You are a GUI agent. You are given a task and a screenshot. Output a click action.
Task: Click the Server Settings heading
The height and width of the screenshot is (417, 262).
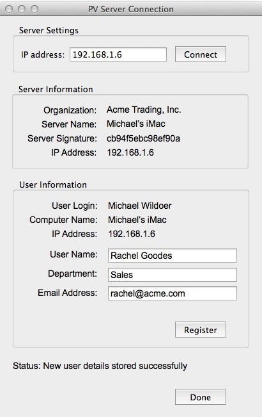(49, 30)
